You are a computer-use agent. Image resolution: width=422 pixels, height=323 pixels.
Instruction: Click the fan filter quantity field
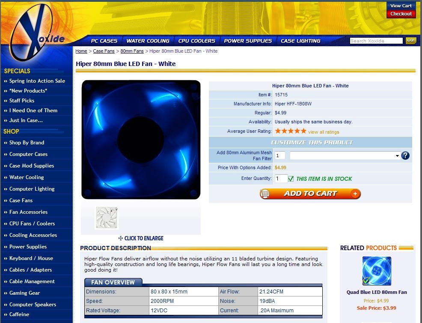(280, 156)
